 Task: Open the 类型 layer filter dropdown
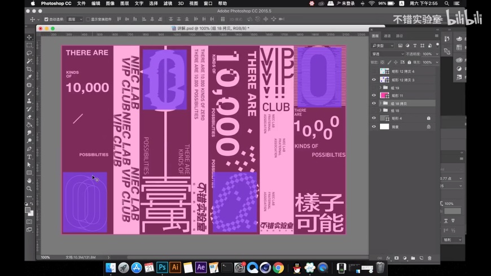[x=383, y=46]
